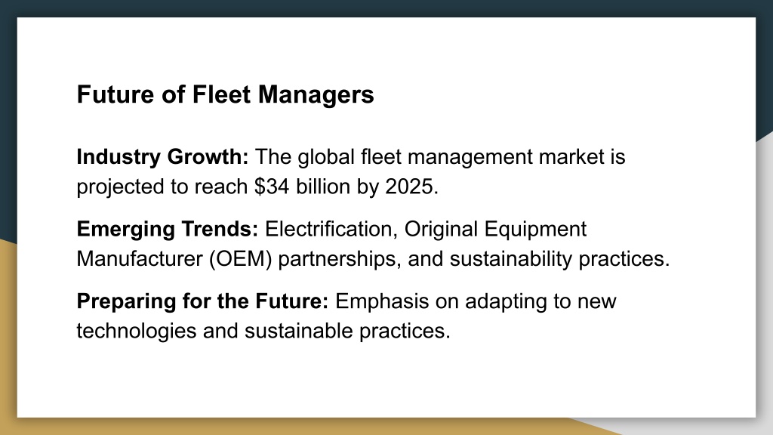The image size is (773, 435).
Task: Click the line 'projected to reach $34 billion by 2025.'
Action: click(x=257, y=187)
